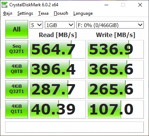Click the CrystalDiskMark app icon in title bar
Screen dimensions: 149x136
pyautogui.click(x=4, y=5)
